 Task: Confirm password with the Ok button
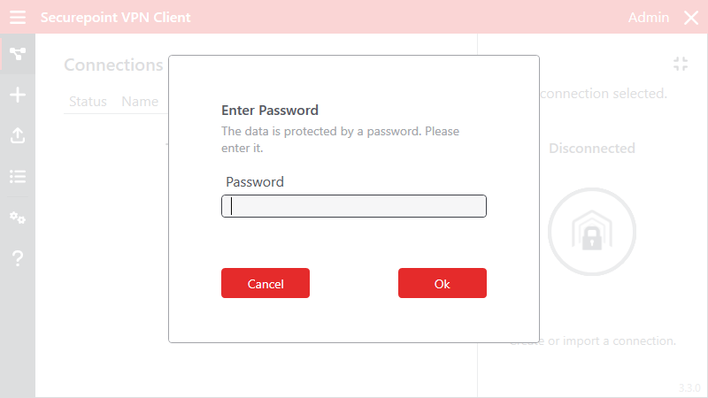point(442,284)
